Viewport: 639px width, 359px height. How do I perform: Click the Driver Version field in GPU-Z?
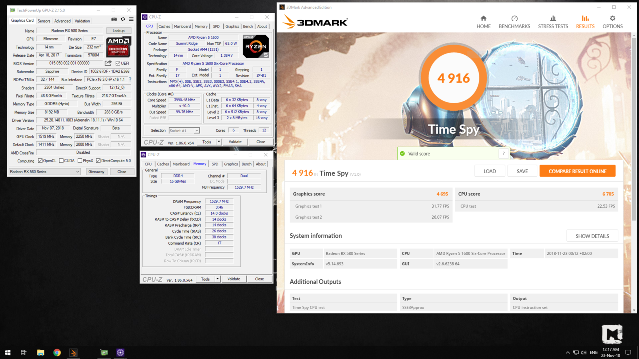click(83, 120)
